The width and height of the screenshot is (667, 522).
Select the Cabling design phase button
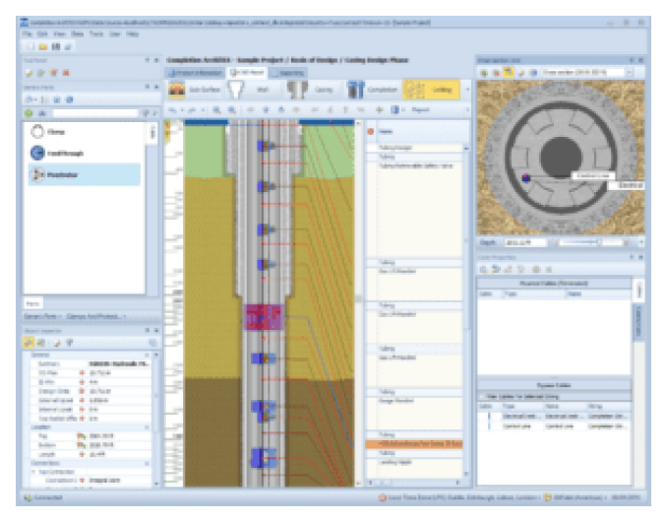point(431,90)
